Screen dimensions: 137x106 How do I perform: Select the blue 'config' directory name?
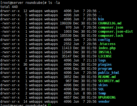[x=104, y=40]
